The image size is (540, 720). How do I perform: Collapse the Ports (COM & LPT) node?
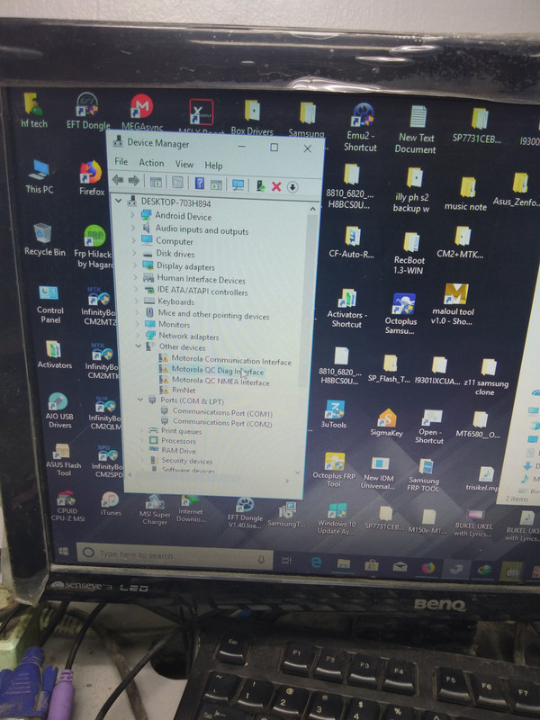140,400
